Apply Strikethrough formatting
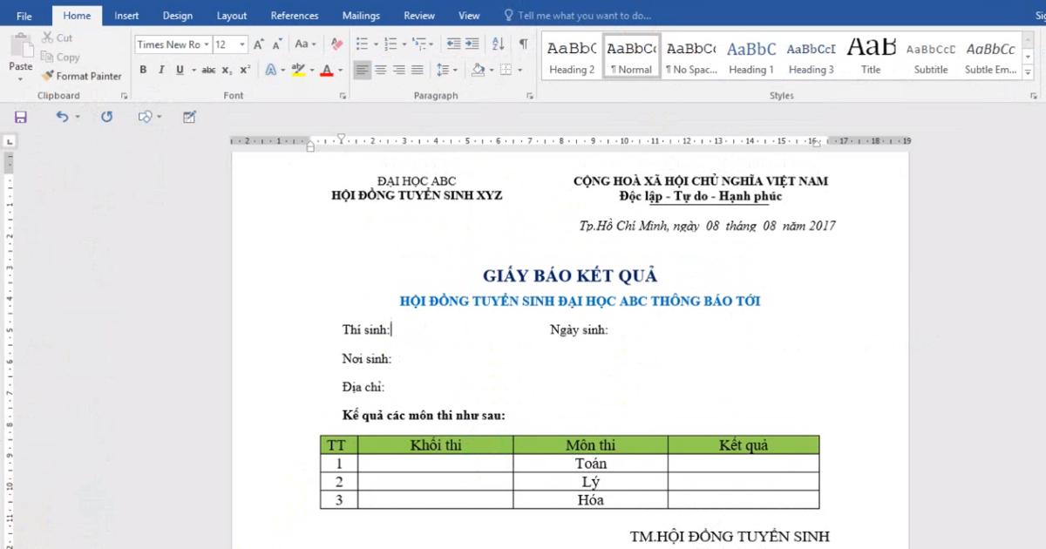1046x549 pixels. click(210, 70)
